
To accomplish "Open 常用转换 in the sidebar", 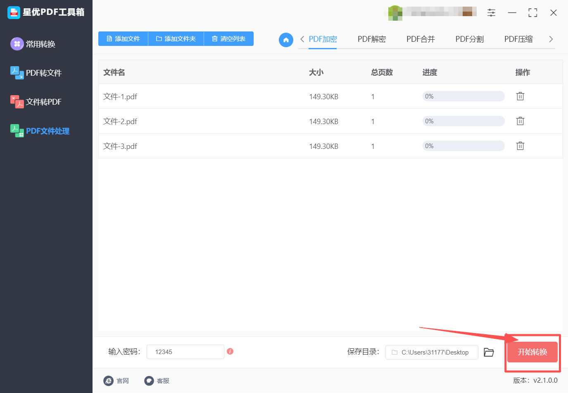I will tap(33, 44).
